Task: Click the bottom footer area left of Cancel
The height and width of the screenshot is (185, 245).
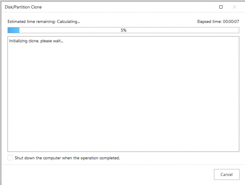Action: [106, 174]
